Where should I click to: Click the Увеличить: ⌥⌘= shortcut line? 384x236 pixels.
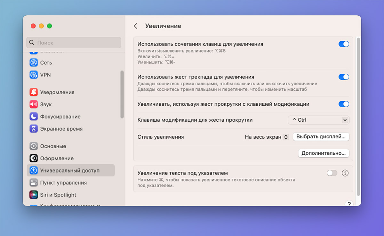156,56
